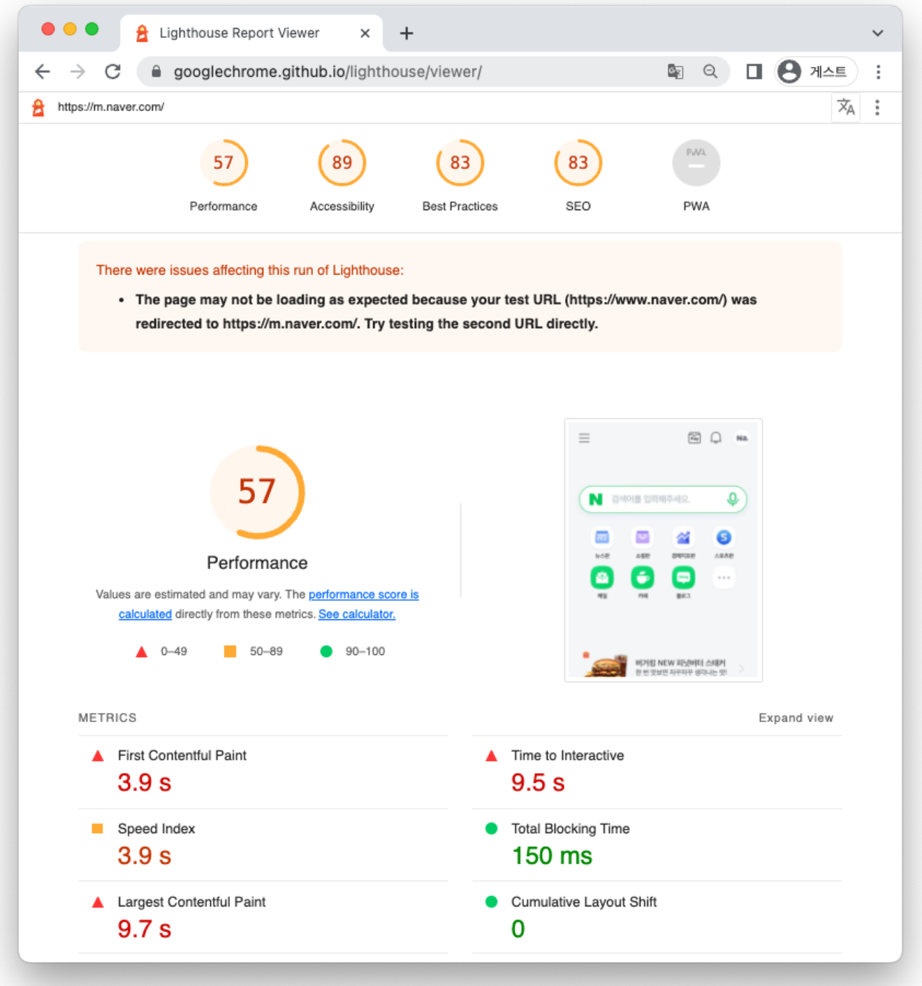Viewport: 922px width, 986px height.
Task: Click the '9.5 s' Time to Interactive value
Action: [538, 783]
